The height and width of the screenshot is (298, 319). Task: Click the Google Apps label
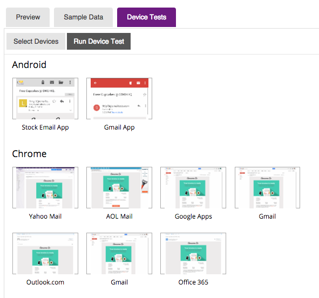coord(193,216)
